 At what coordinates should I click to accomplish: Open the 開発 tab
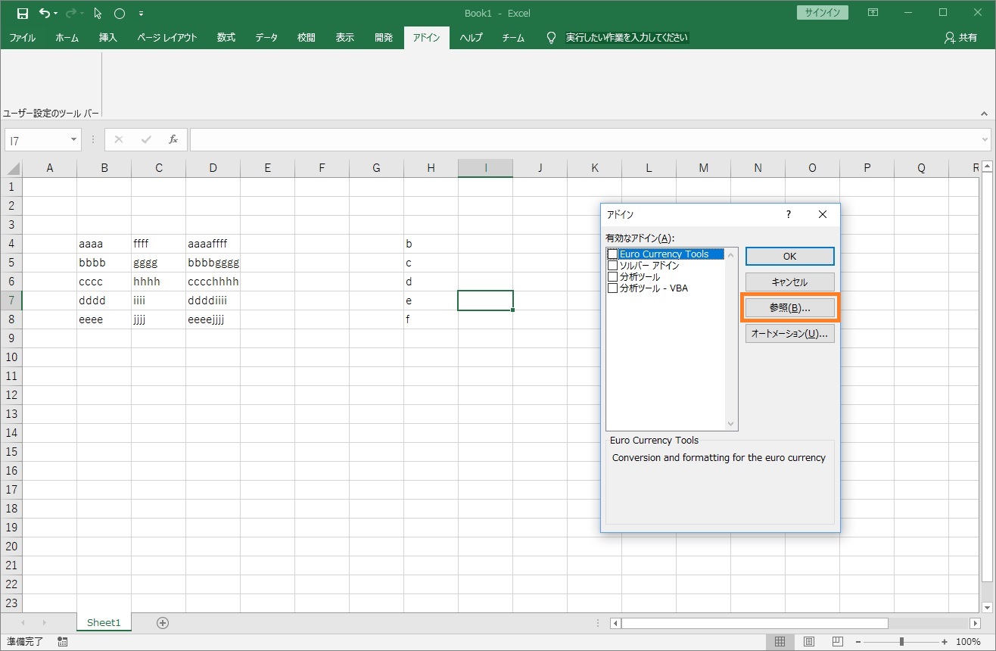point(384,38)
